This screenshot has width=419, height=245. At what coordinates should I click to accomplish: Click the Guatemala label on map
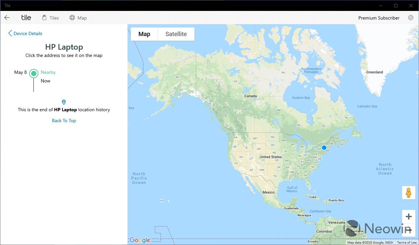(x=291, y=209)
